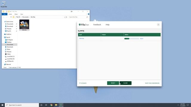Image resolution: width=191 pixels, height=107 pixels.
Task: Switch to the Home ribbon tab
Action: click(x=10, y=14)
